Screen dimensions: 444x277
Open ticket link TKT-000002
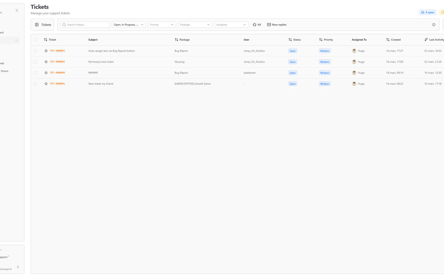[x=57, y=62]
